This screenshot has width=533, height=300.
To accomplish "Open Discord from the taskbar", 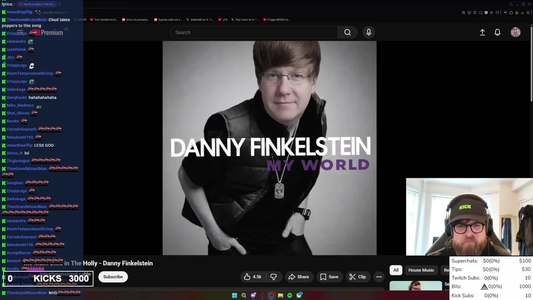I will pyautogui.click(x=253, y=295).
